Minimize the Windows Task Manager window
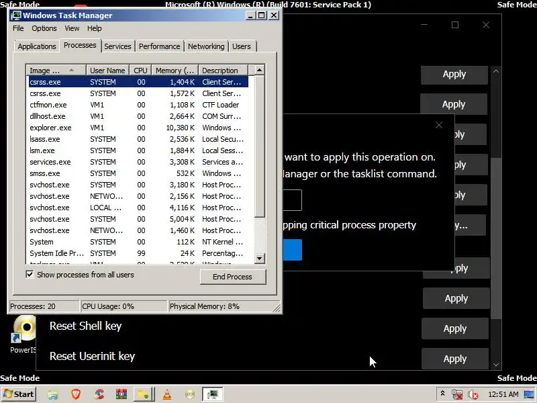The height and width of the screenshot is (403, 537). point(250,15)
